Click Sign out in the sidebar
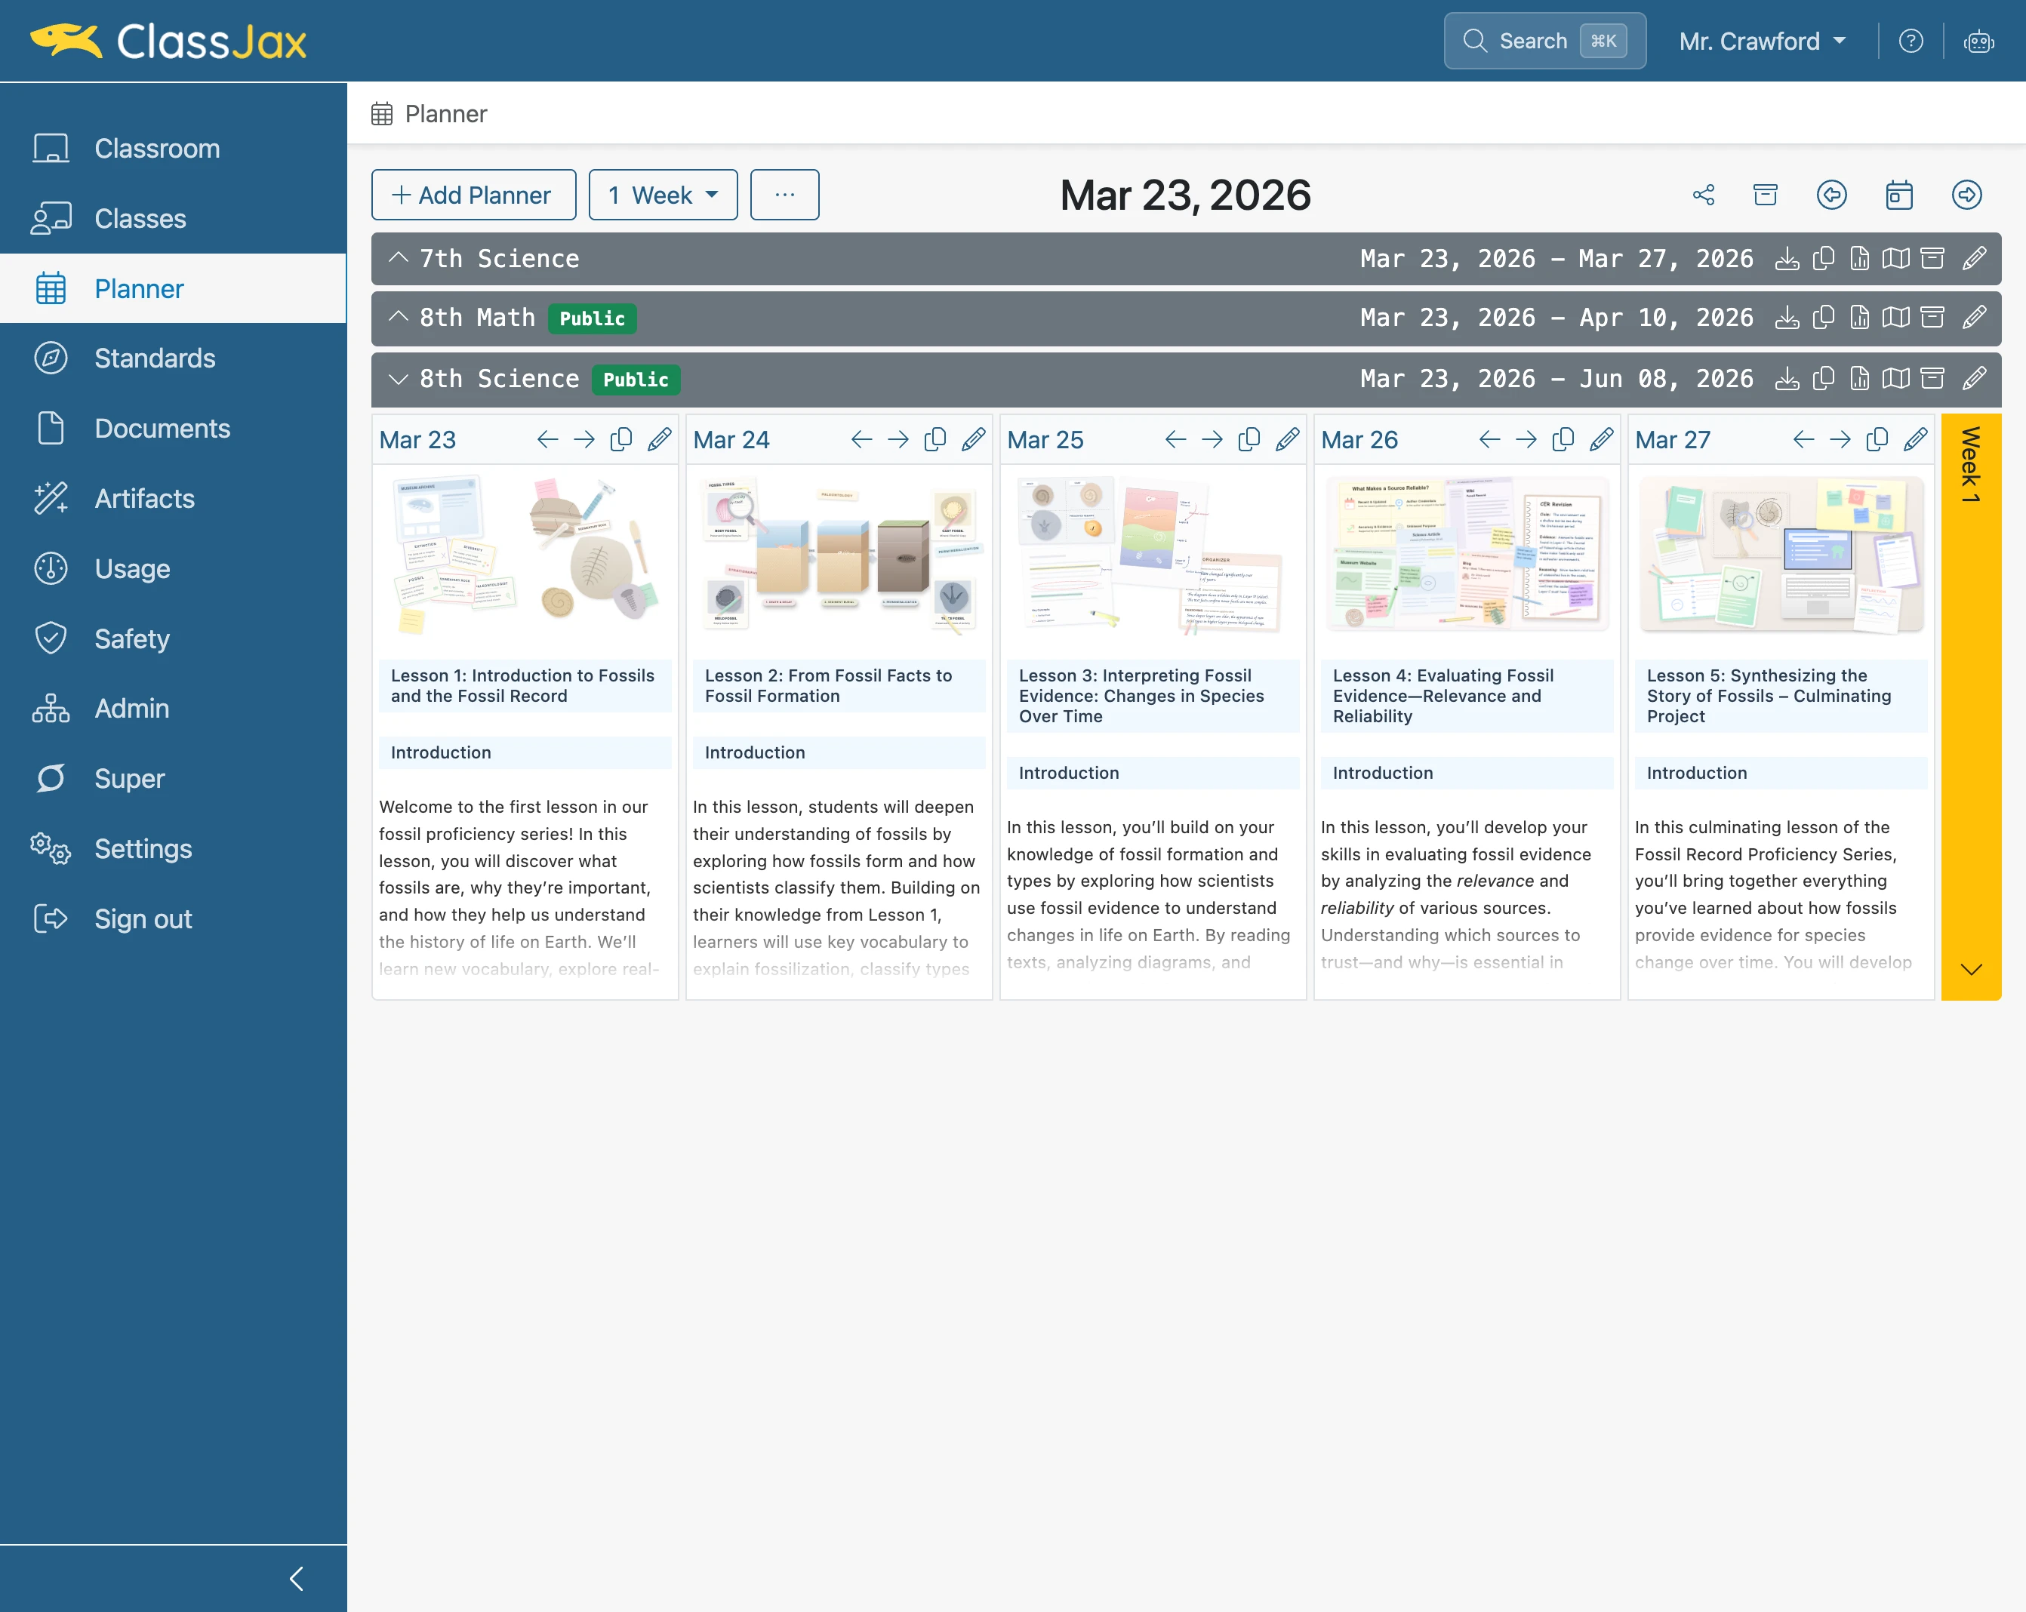Viewport: 2026px width, 1612px height. [x=174, y=918]
